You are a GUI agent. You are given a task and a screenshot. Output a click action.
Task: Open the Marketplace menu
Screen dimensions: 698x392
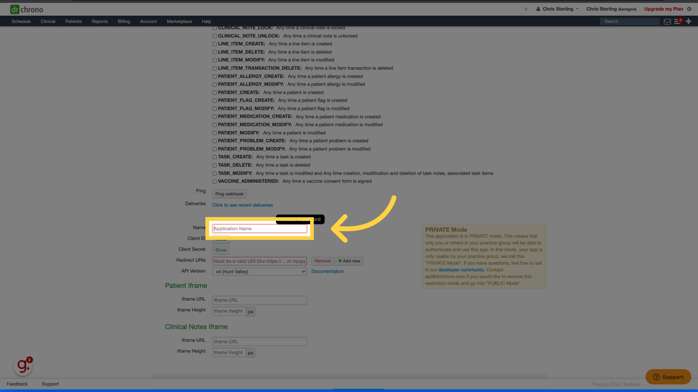tap(179, 21)
